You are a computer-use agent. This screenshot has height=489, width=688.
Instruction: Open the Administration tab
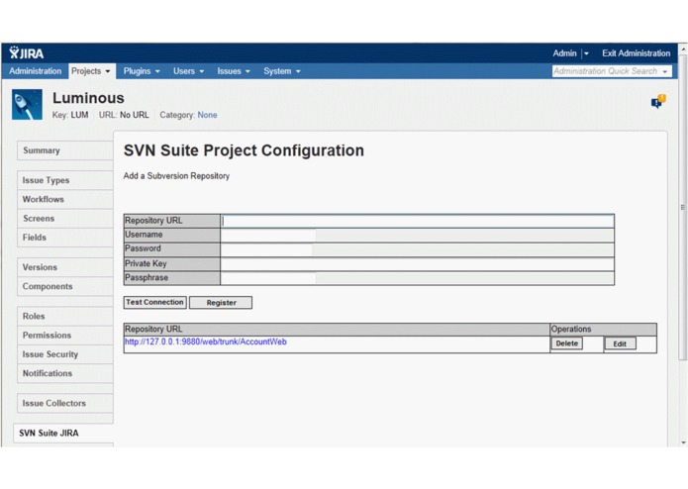pyautogui.click(x=35, y=71)
